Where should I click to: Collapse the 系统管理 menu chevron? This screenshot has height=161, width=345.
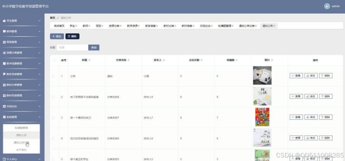[x=39, y=117]
